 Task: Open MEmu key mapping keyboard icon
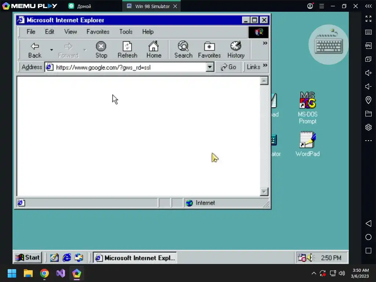pyautogui.click(x=368, y=32)
